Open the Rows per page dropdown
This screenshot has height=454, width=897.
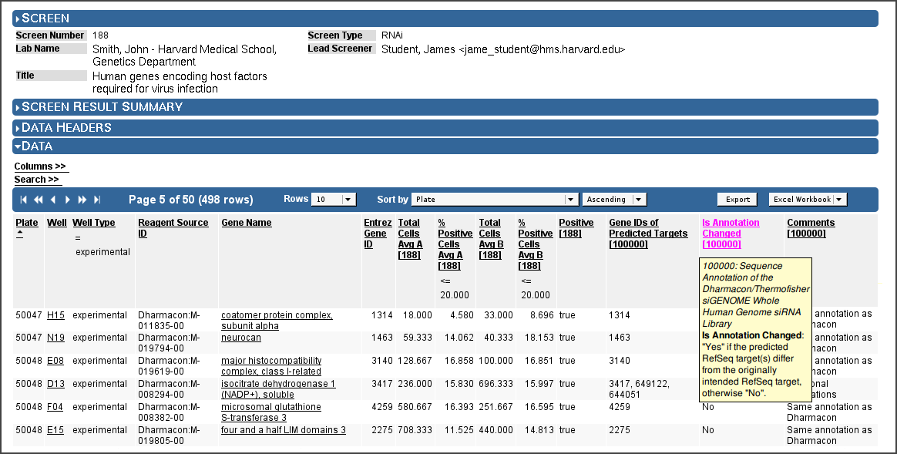(x=334, y=199)
